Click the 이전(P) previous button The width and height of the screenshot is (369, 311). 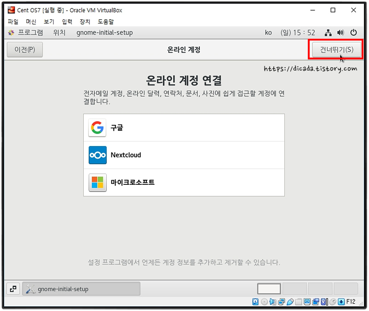pos(25,49)
